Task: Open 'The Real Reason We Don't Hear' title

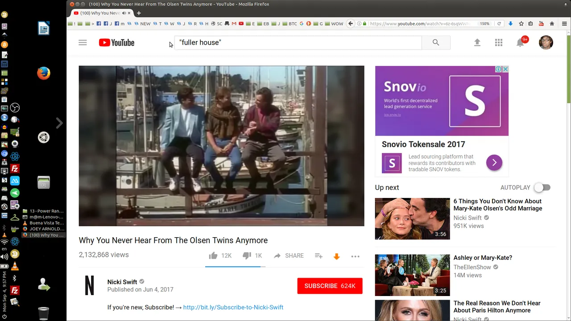Action: point(497,307)
